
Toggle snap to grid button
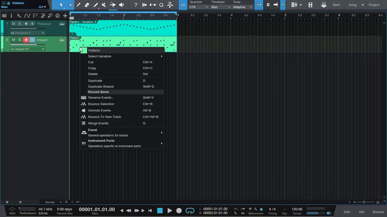(259, 5)
